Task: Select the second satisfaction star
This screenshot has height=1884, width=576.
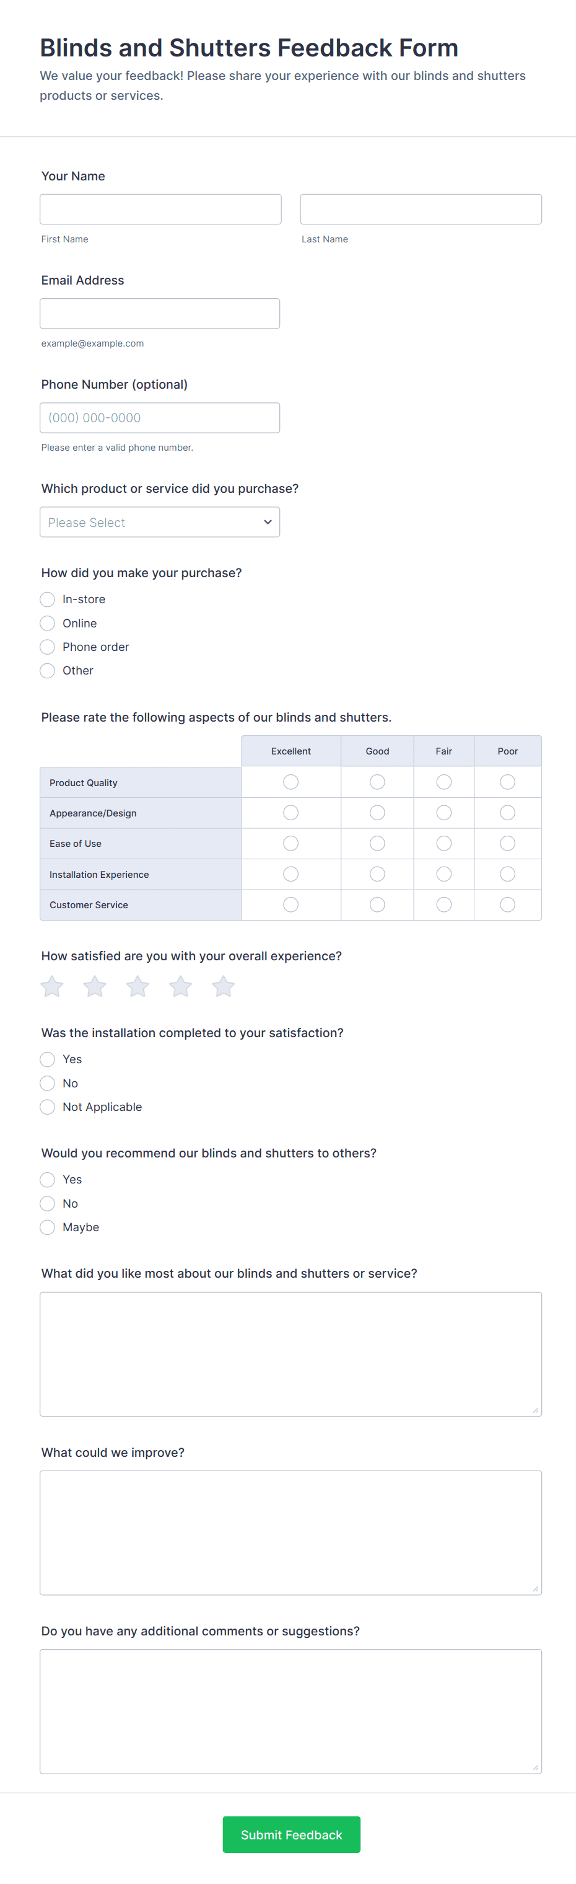Action: [95, 986]
